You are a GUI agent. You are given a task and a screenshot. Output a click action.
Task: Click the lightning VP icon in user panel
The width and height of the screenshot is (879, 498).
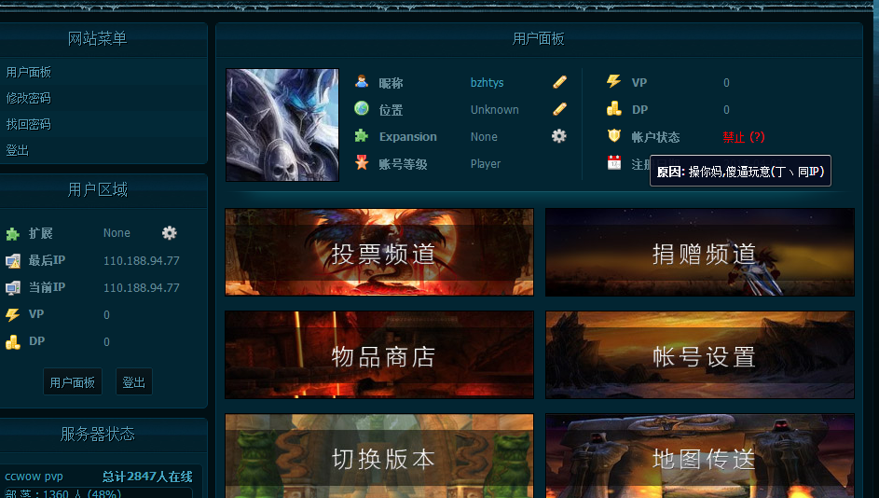(614, 81)
